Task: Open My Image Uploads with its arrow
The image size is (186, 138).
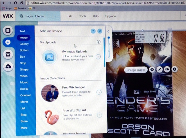Action: 98,57
